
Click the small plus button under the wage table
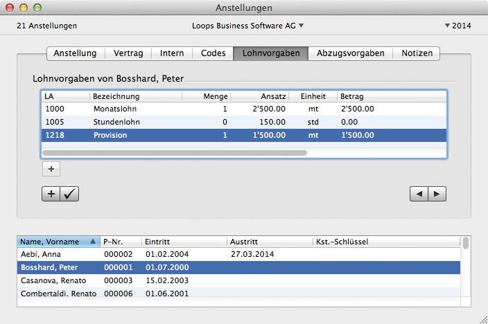pyautogui.click(x=51, y=168)
